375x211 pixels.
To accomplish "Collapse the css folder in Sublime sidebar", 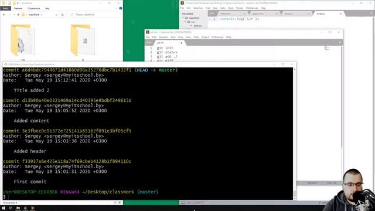I will pyautogui.click(x=185, y=22).
